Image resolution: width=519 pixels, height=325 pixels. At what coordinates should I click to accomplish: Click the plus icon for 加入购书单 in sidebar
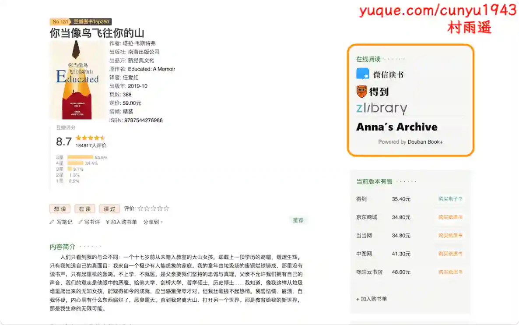358,299
